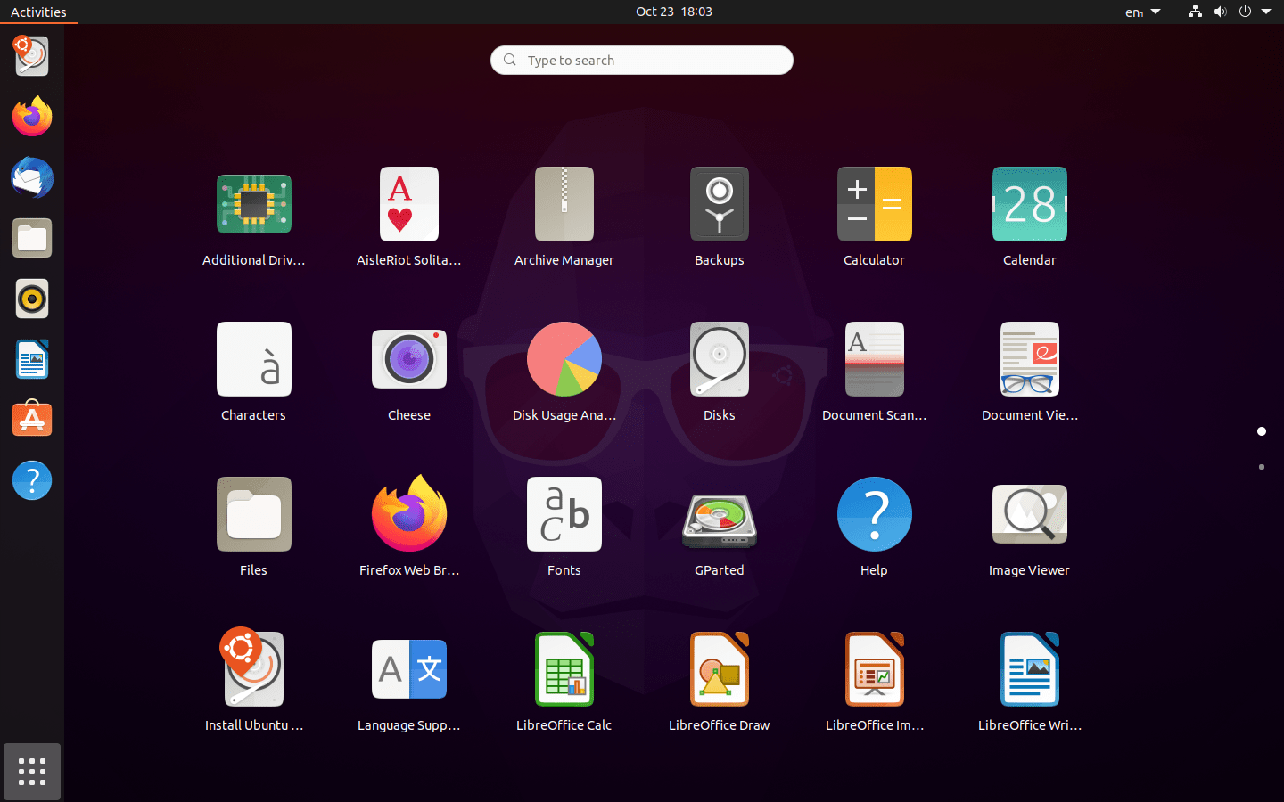Launch Rhythmbox from the dock
This screenshot has height=802, width=1284.
click(32, 299)
